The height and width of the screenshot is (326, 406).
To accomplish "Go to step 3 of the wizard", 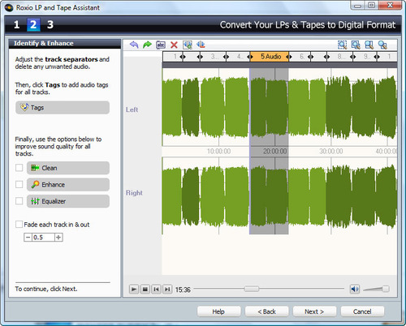I will tap(50, 25).
